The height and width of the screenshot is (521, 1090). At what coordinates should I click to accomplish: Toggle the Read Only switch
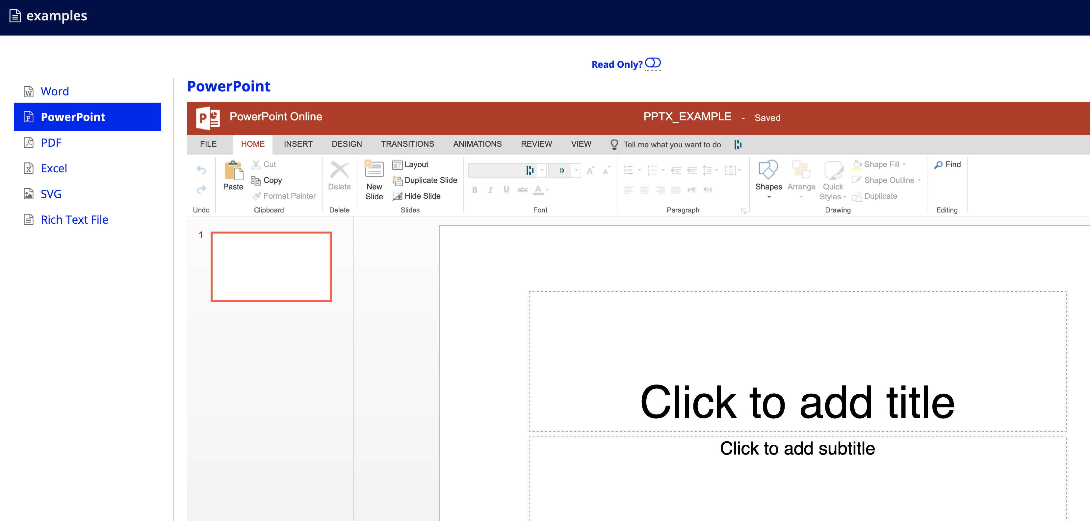[653, 63]
